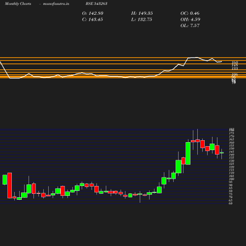Click the '90' candlestick price axis label
Screen dimensions: 246x246
[231, 185]
